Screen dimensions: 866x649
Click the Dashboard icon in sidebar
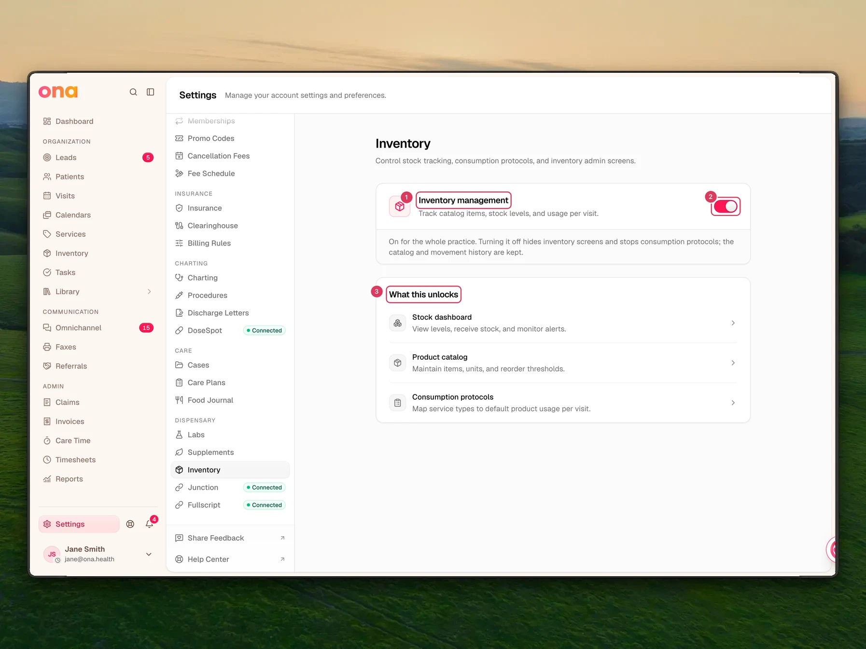[47, 122]
